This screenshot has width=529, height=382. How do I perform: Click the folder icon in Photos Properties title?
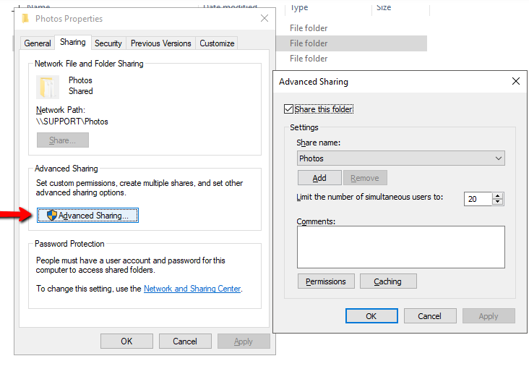point(25,19)
